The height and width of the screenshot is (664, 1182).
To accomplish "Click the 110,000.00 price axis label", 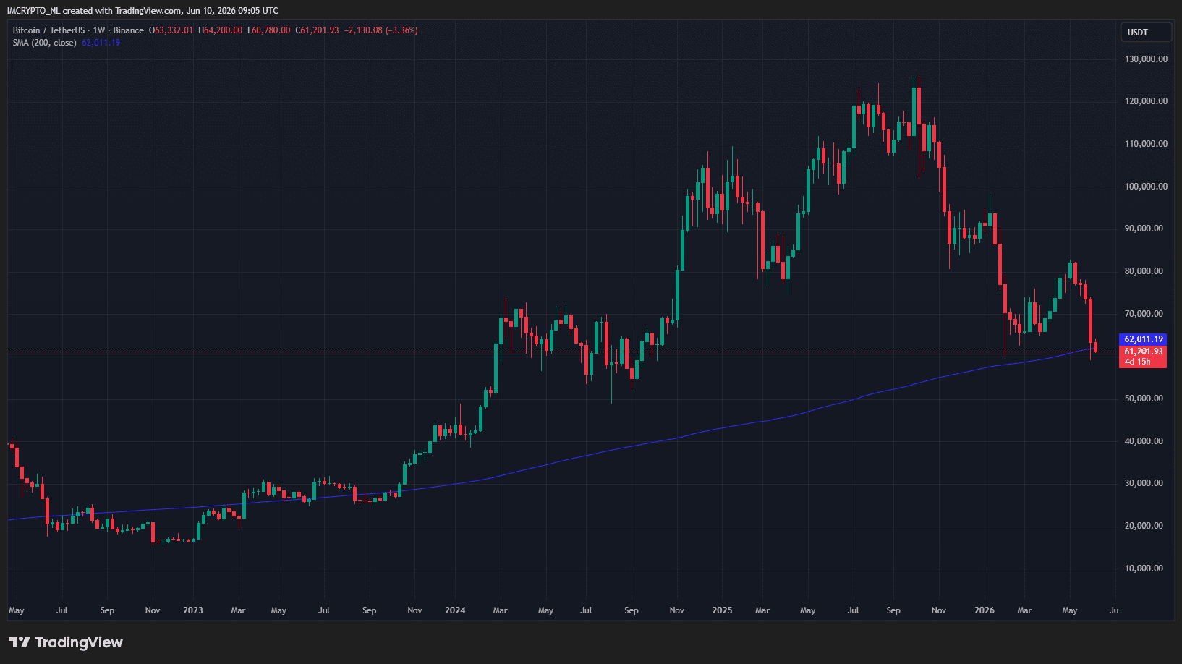I will 1146,144.
